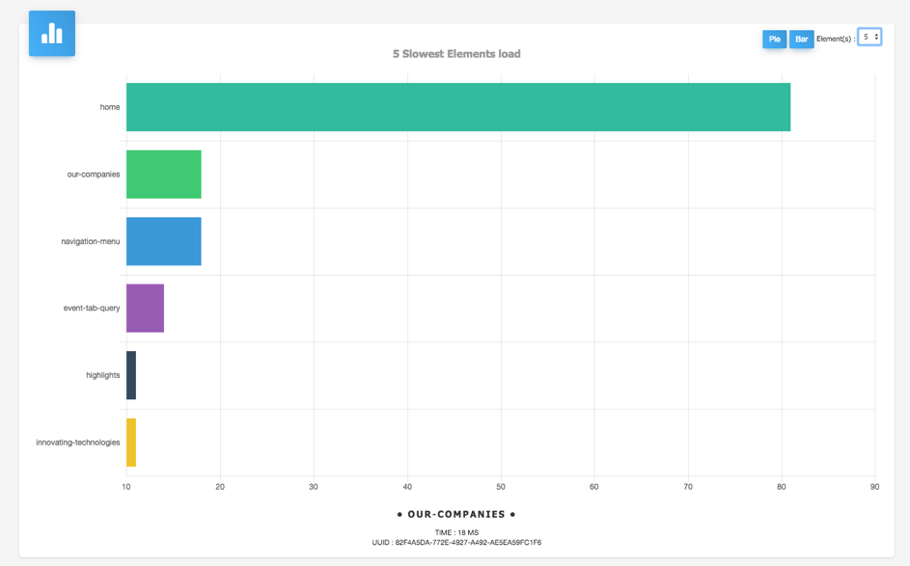Switch chart to Bar view
The width and height of the screenshot is (910, 566).
801,39
